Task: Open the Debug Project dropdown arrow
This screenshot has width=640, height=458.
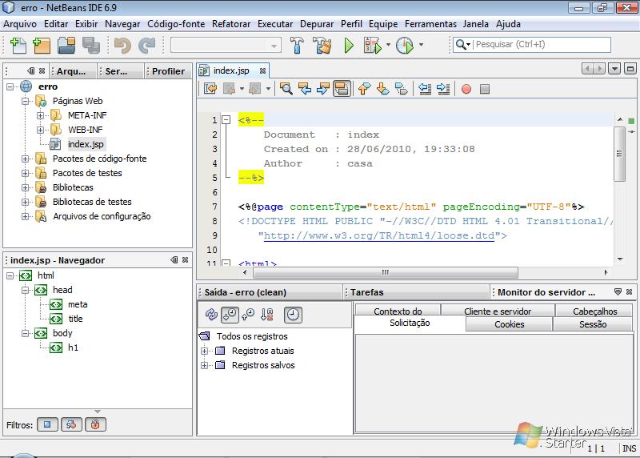Action: (388, 45)
